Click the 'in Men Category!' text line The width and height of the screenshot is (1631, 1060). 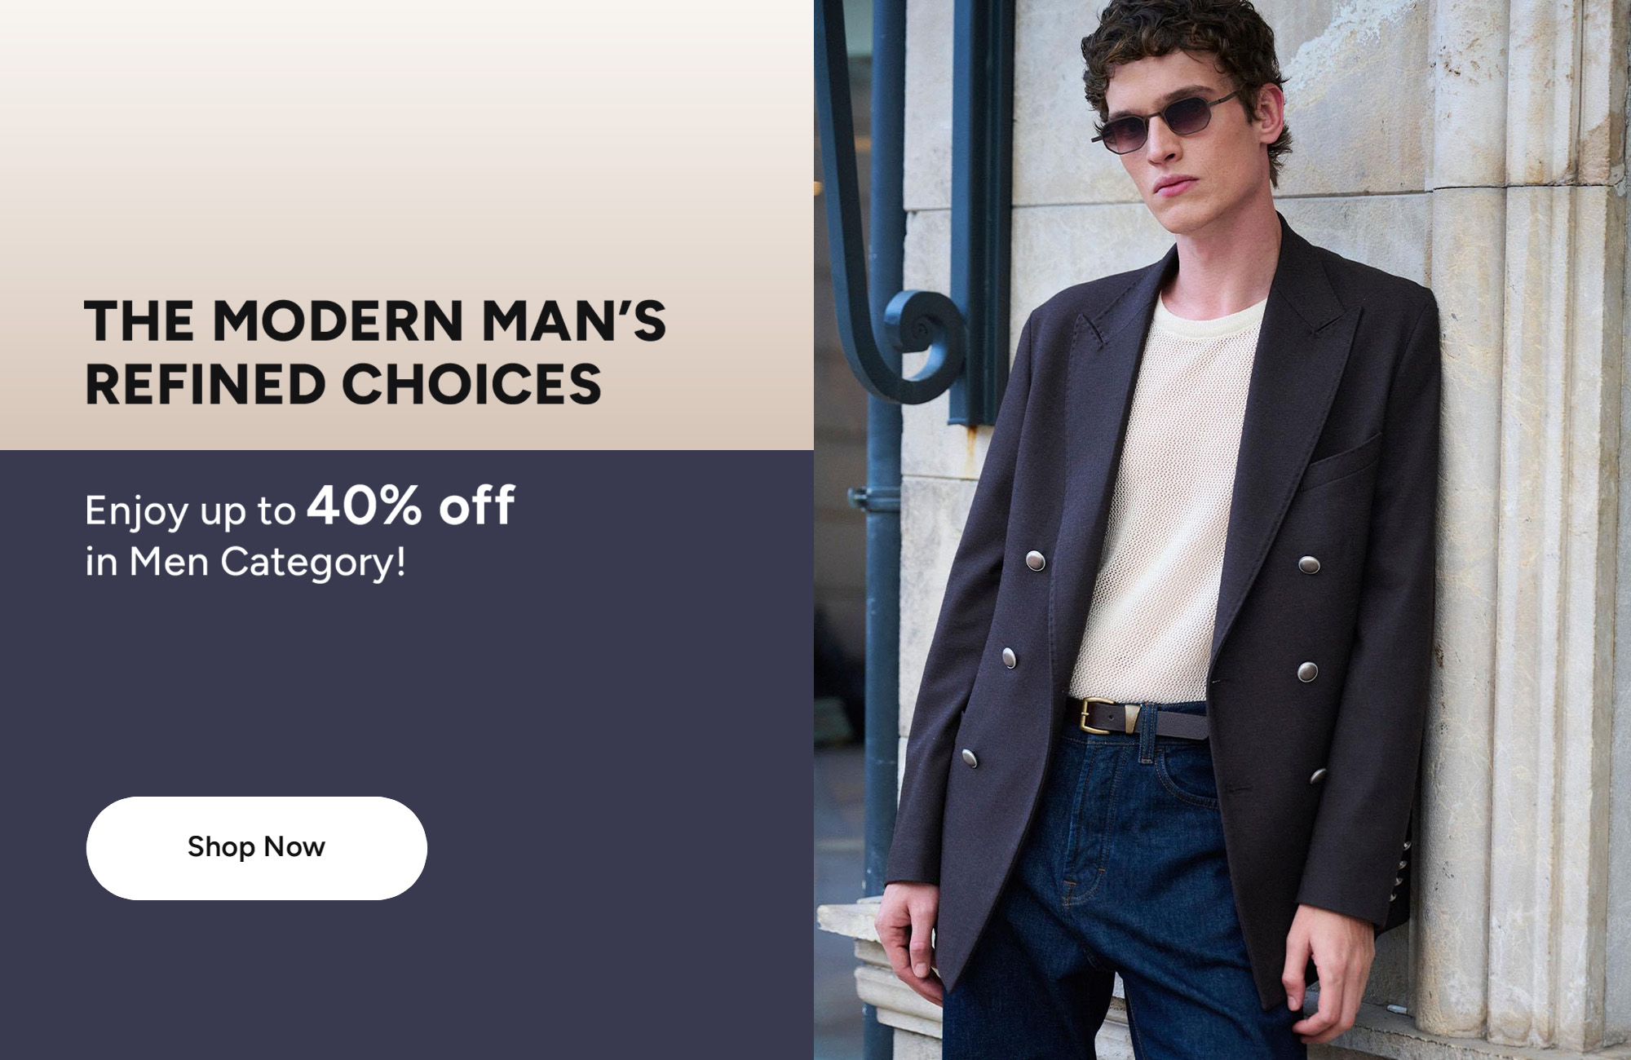pos(245,562)
